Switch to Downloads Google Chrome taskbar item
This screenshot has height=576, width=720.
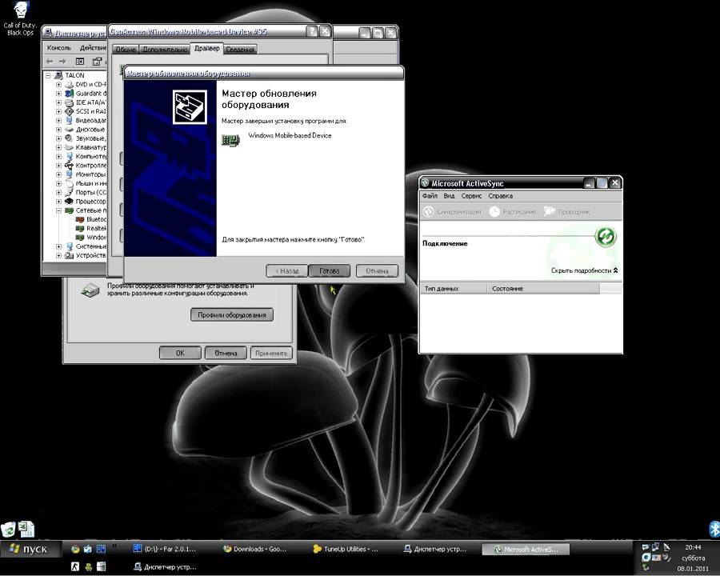click(255, 549)
